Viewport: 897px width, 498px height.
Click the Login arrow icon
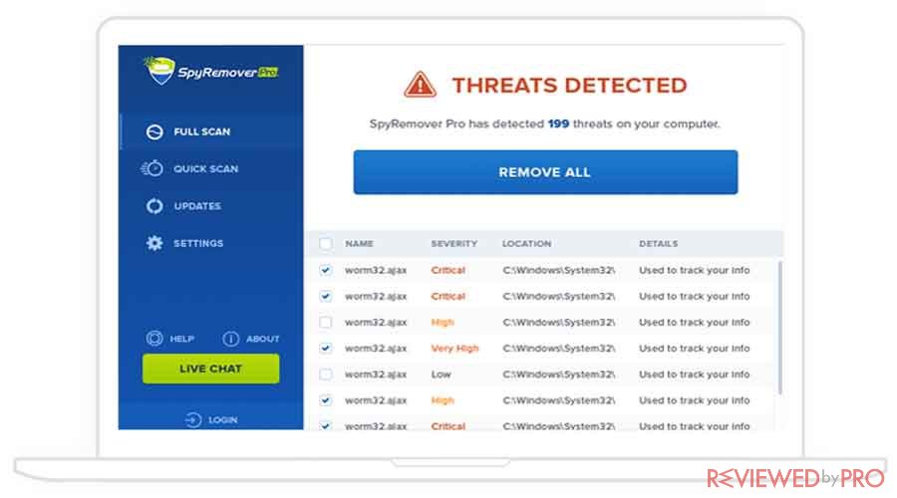[193, 419]
